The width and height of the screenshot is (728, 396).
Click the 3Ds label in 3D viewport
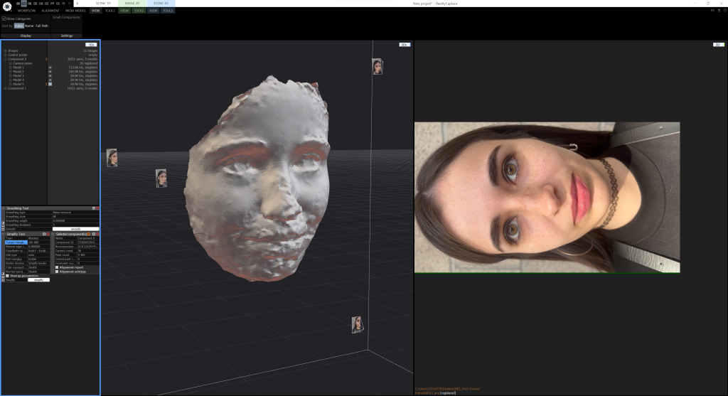405,45
